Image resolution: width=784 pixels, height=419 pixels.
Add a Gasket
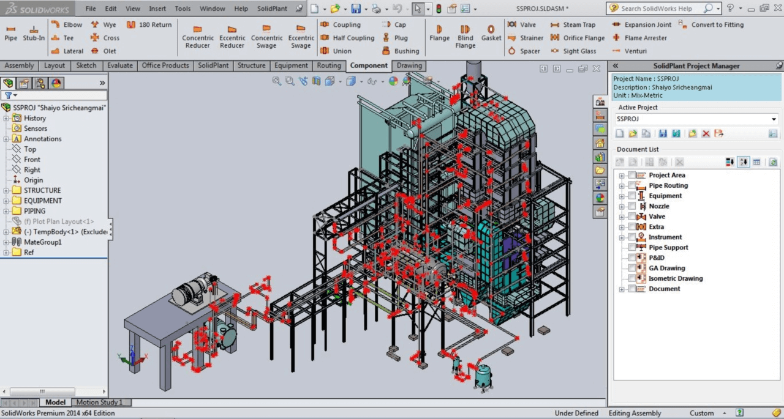pos(491,33)
